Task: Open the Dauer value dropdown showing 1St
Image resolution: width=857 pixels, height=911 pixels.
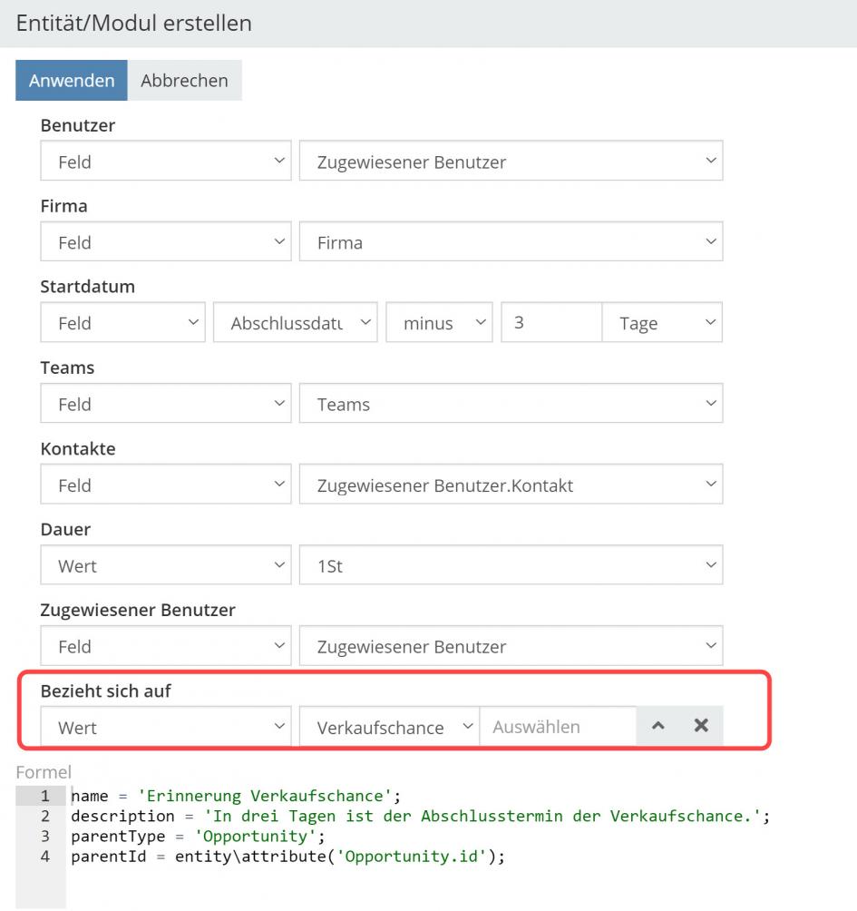Action: pos(511,566)
